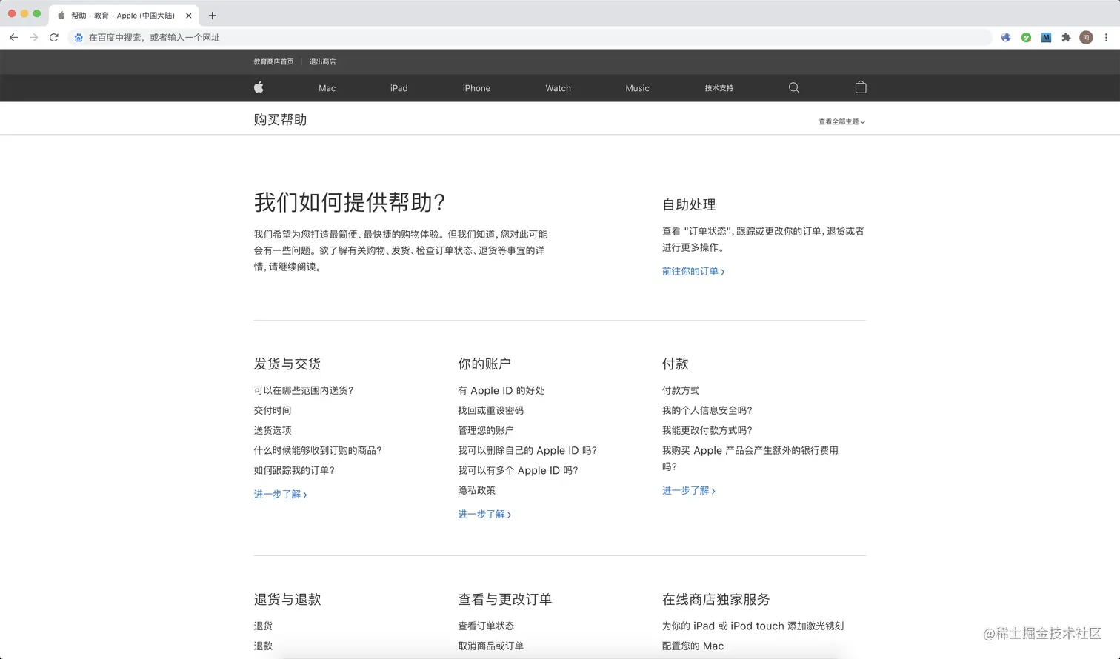Click the 在线商店独家服务 section heading

(716, 600)
